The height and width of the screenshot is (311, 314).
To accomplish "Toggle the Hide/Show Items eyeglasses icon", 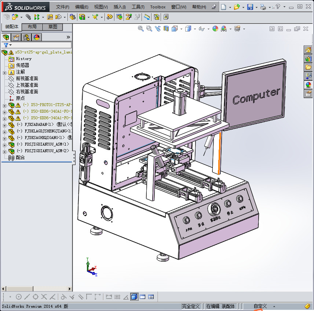I will click(x=201, y=29).
